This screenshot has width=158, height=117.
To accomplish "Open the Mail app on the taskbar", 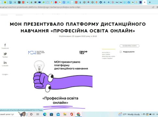I will 58,114.
